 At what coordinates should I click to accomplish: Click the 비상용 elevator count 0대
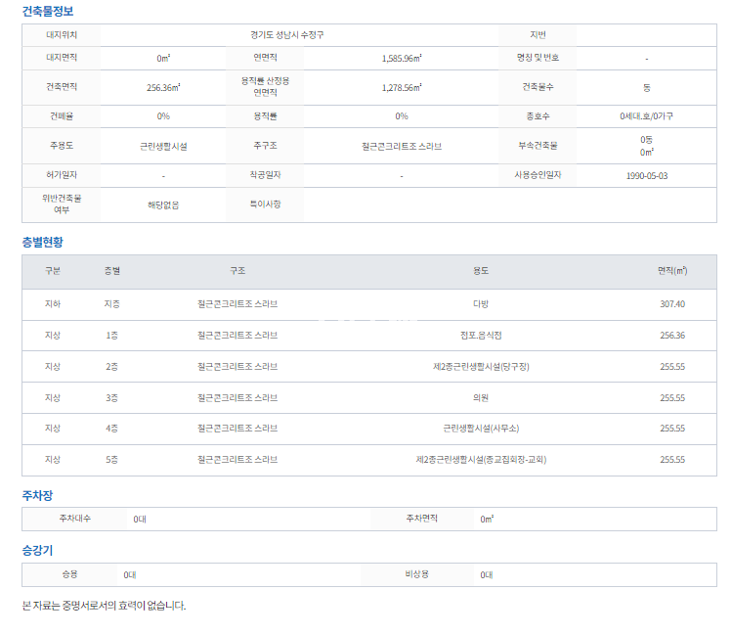[486, 574]
